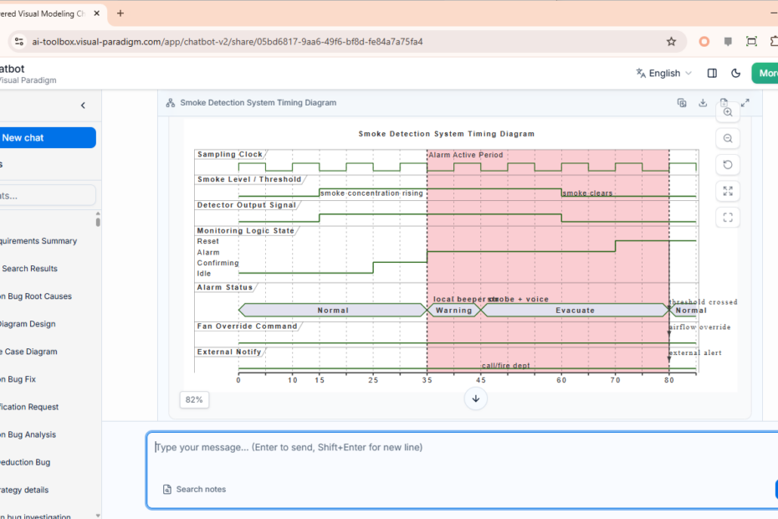Click the Smoke Detection System Timing Diagram title

pyautogui.click(x=258, y=103)
